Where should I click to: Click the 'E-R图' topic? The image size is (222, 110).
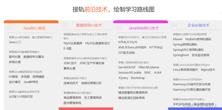[67, 49]
